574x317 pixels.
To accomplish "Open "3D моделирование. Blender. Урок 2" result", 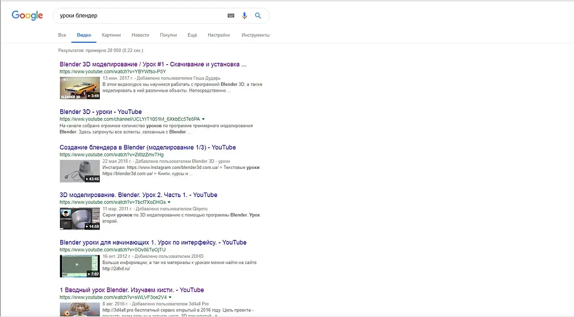I will tap(138, 195).
